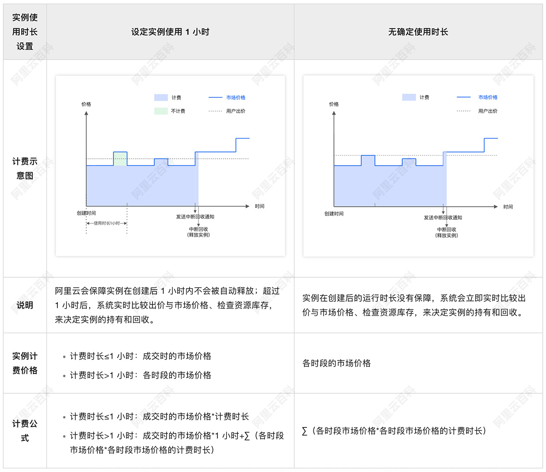Click the 发送中断回收通知 annotation on left chart

click(x=196, y=217)
